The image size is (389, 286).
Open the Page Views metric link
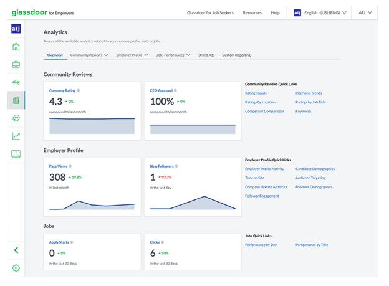(58, 166)
